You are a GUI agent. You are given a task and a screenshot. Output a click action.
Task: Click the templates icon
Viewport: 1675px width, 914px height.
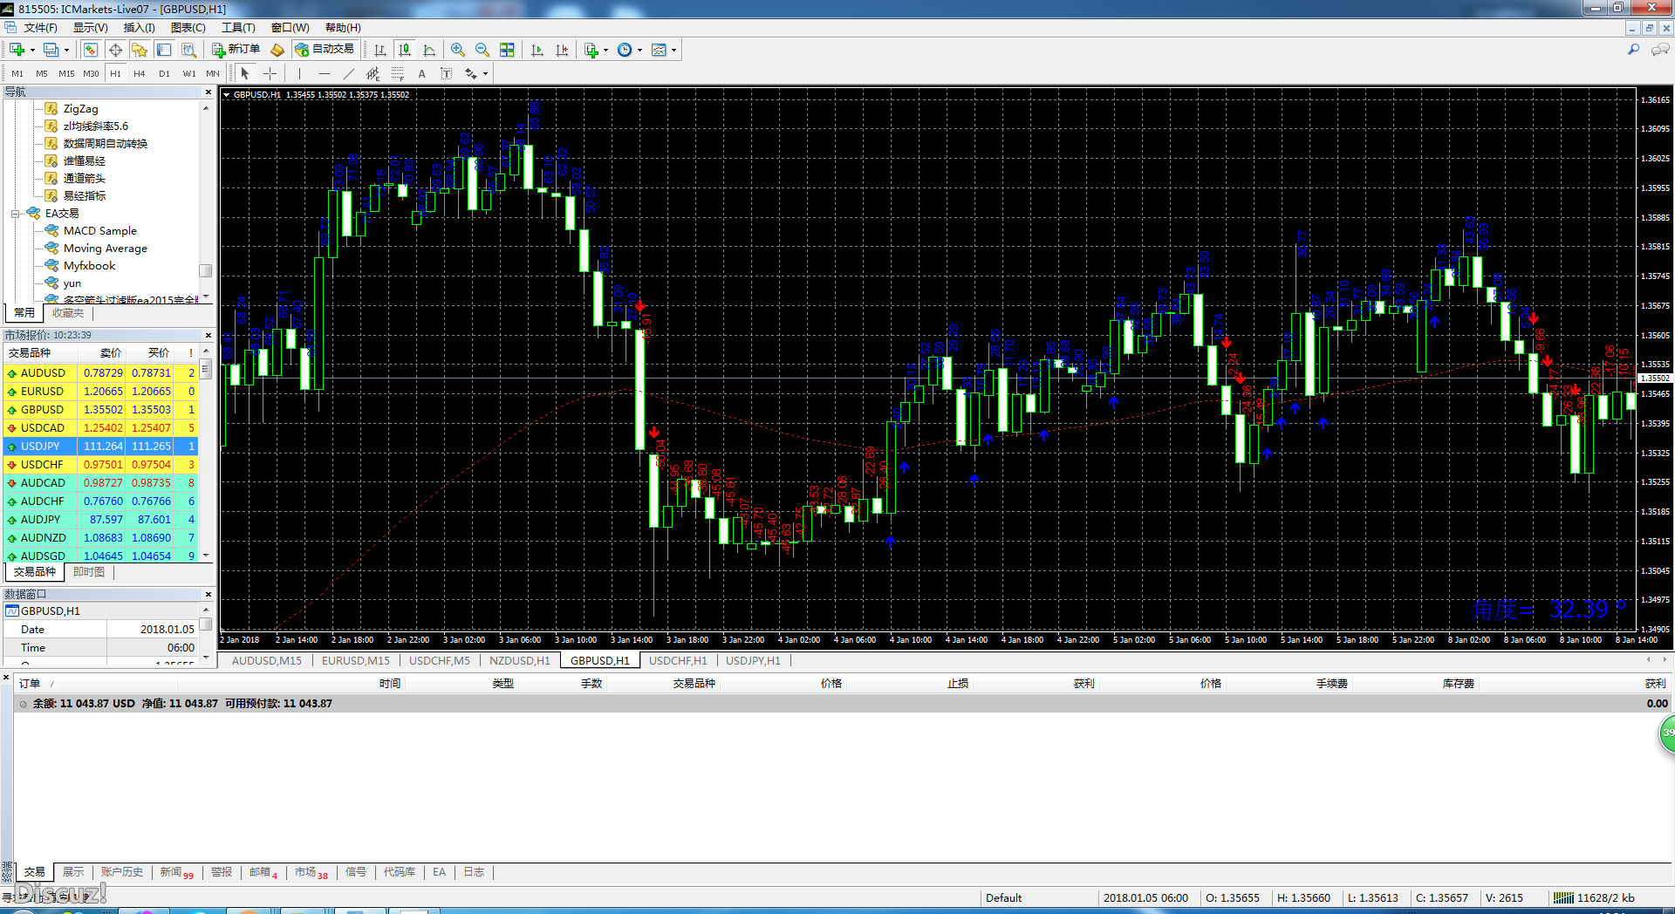click(x=659, y=50)
